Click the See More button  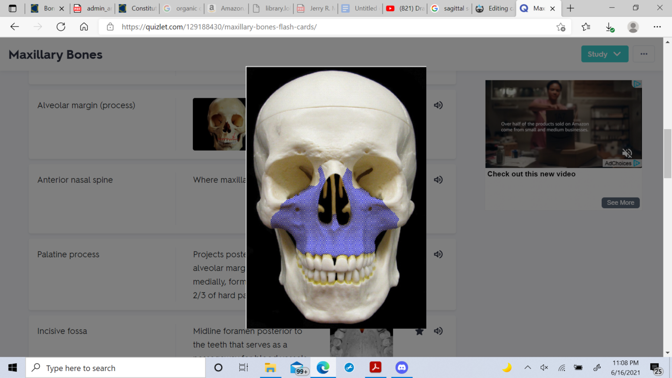tap(621, 203)
